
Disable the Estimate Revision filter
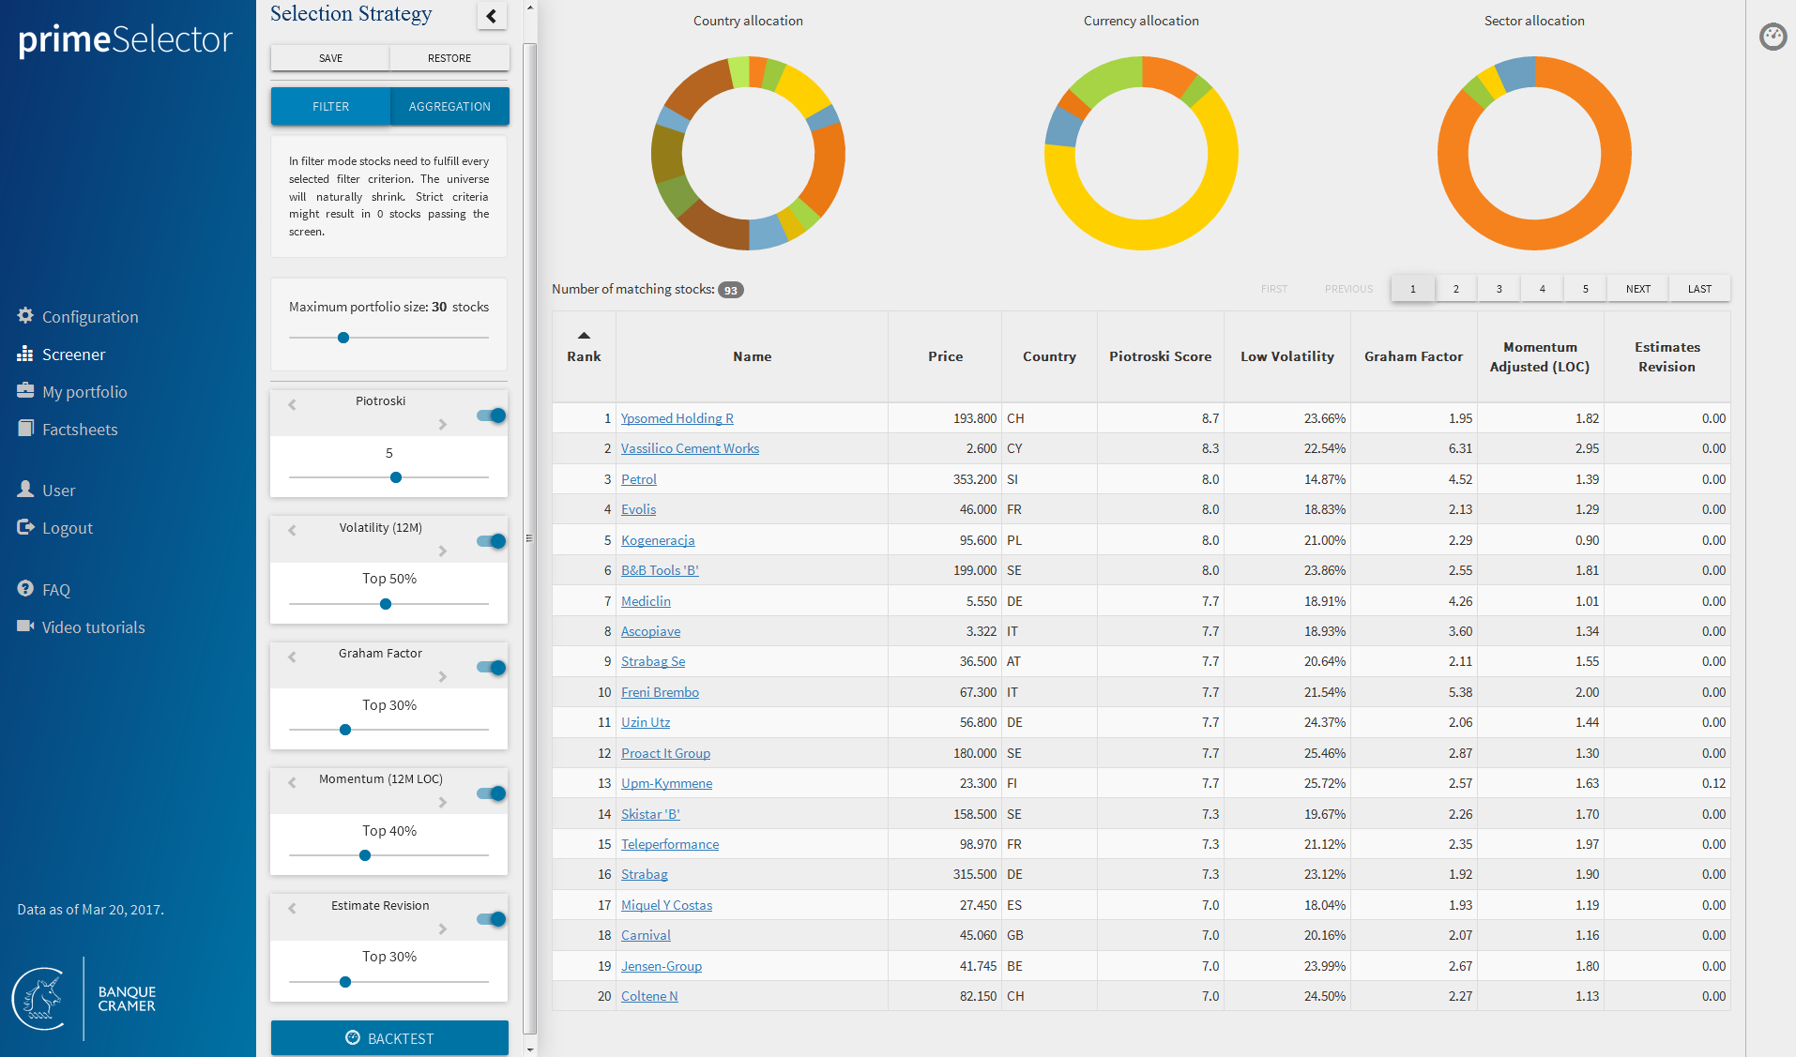[x=490, y=918]
